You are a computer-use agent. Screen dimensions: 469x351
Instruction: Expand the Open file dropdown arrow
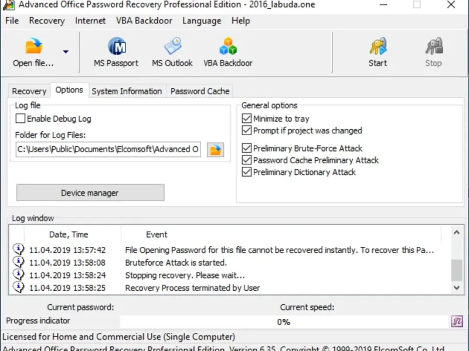click(x=66, y=52)
